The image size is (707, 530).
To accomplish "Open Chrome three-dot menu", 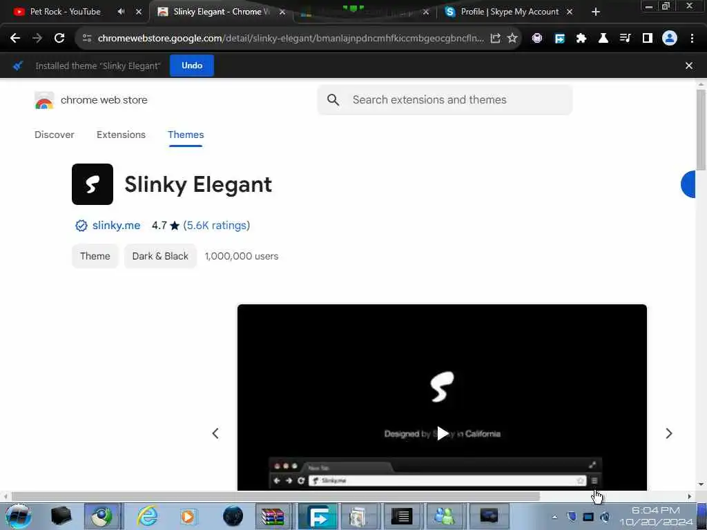I will coord(692,39).
